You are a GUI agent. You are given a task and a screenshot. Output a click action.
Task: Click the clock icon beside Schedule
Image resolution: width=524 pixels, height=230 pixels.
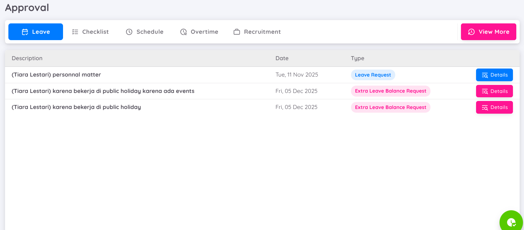click(129, 32)
